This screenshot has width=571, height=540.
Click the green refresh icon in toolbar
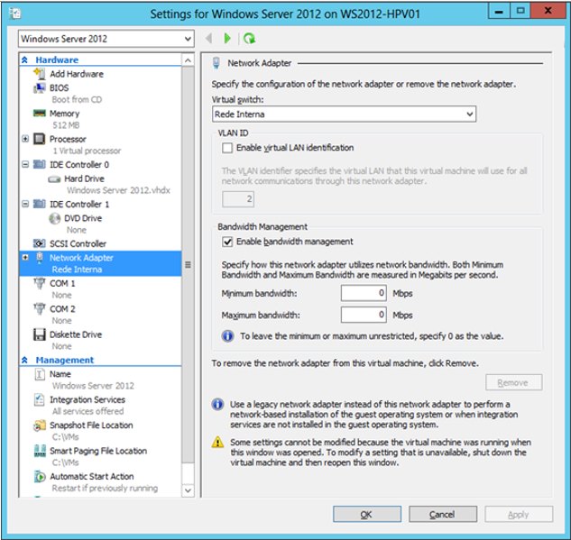coord(250,39)
